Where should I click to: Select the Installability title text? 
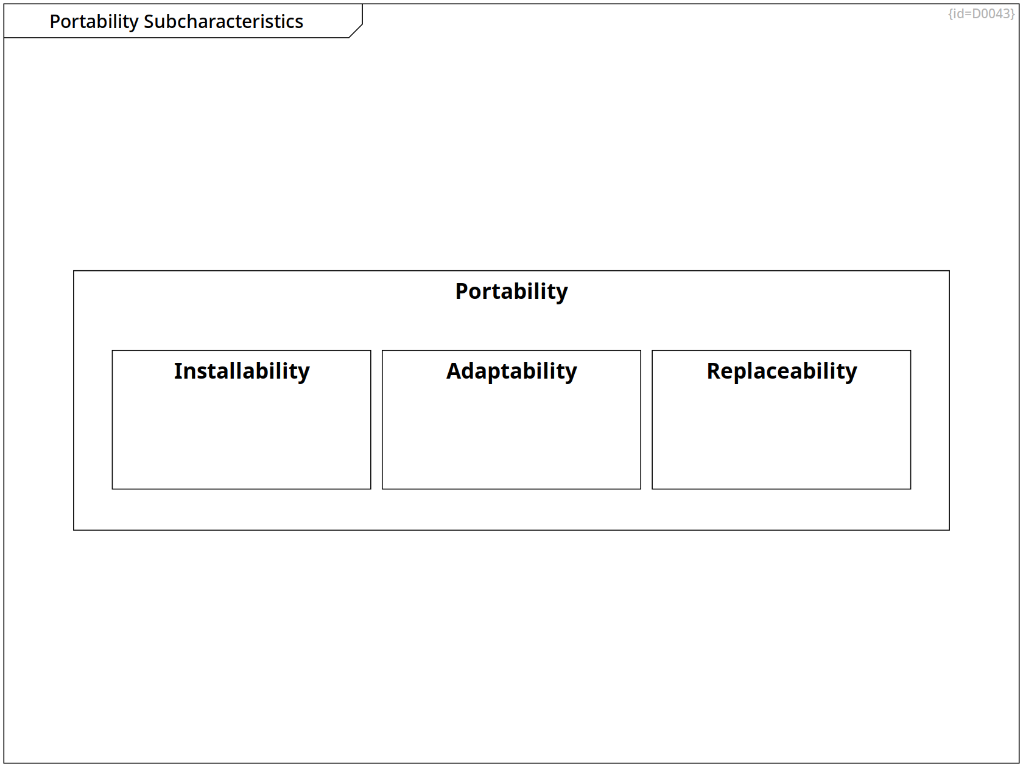(x=241, y=371)
